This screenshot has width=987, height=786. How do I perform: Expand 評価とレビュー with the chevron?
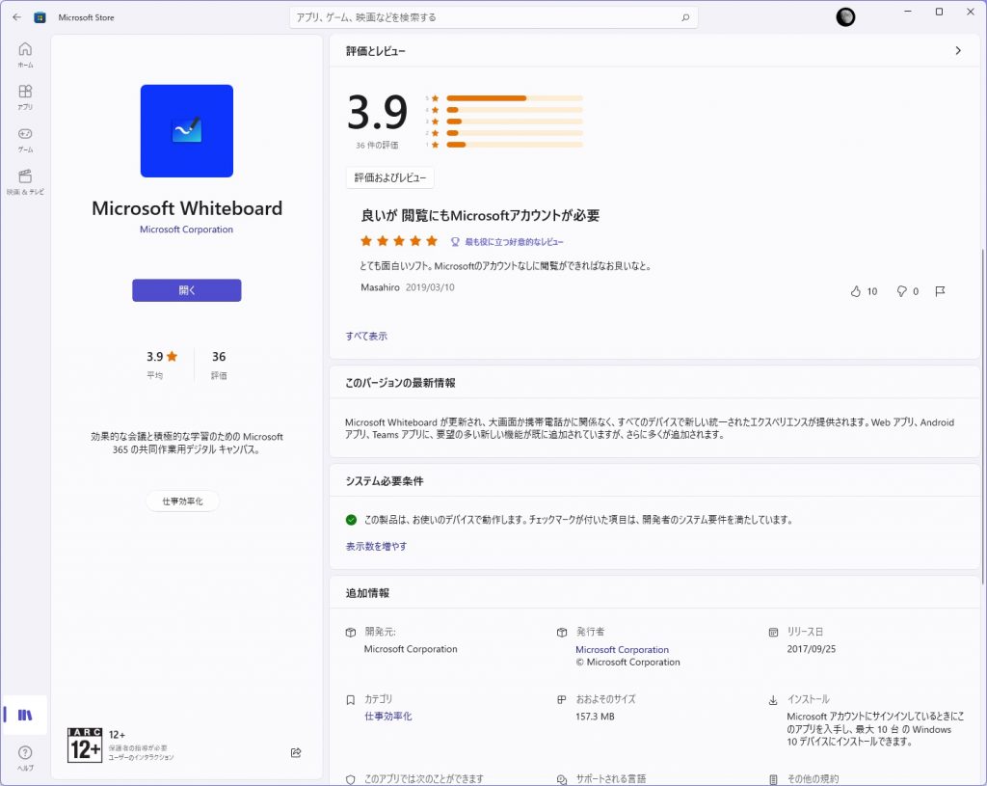coord(957,50)
